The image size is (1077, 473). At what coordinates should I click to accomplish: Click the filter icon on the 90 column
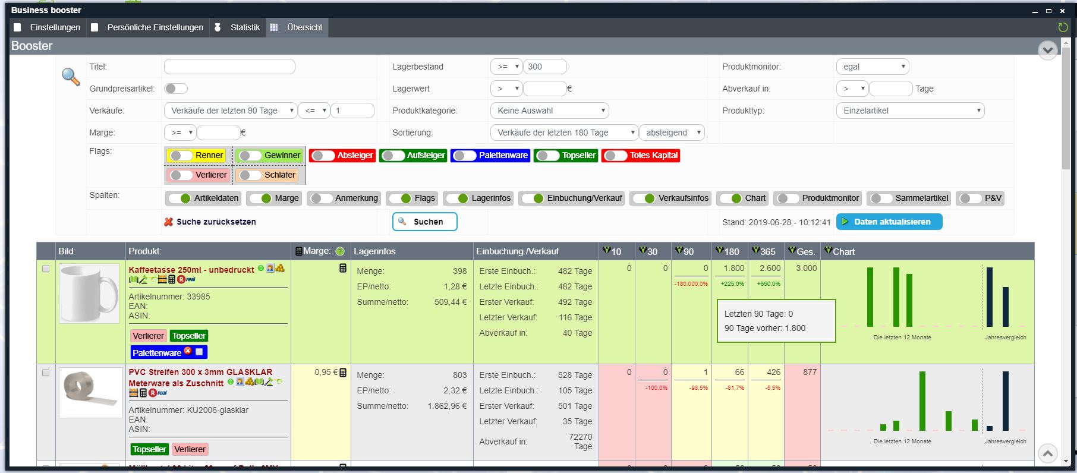679,251
